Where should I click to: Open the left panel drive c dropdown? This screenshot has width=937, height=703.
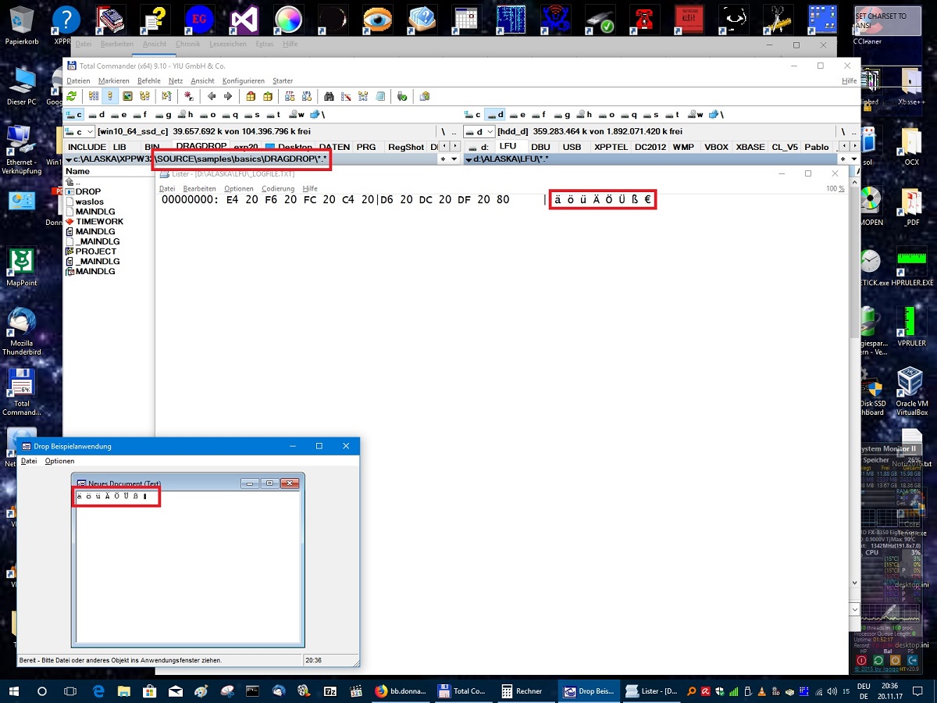point(80,132)
